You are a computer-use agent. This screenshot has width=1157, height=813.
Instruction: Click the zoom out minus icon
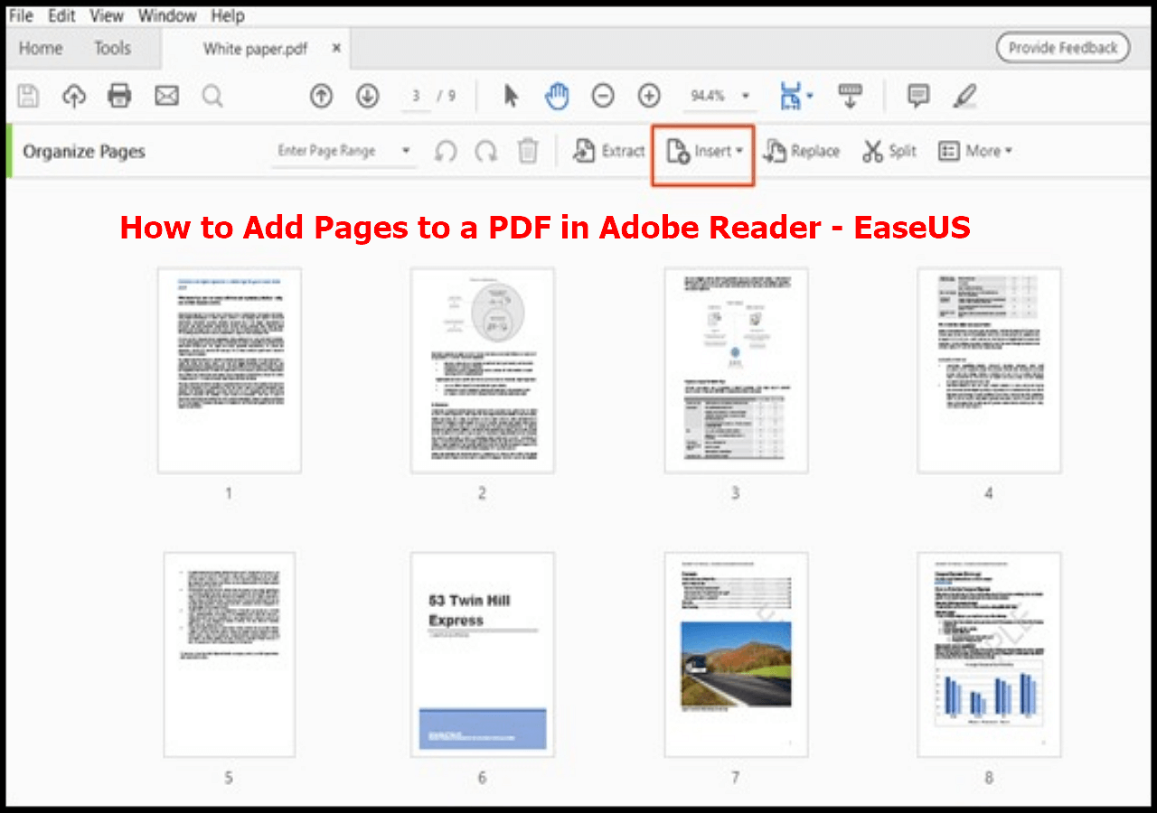point(603,96)
